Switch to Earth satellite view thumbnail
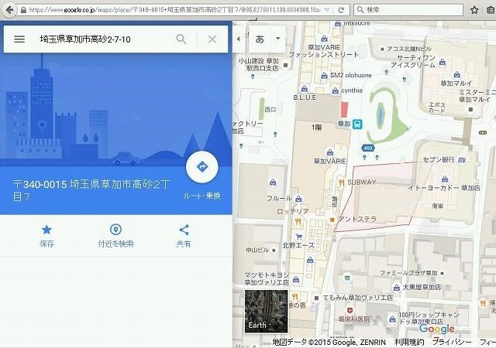 point(267,312)
